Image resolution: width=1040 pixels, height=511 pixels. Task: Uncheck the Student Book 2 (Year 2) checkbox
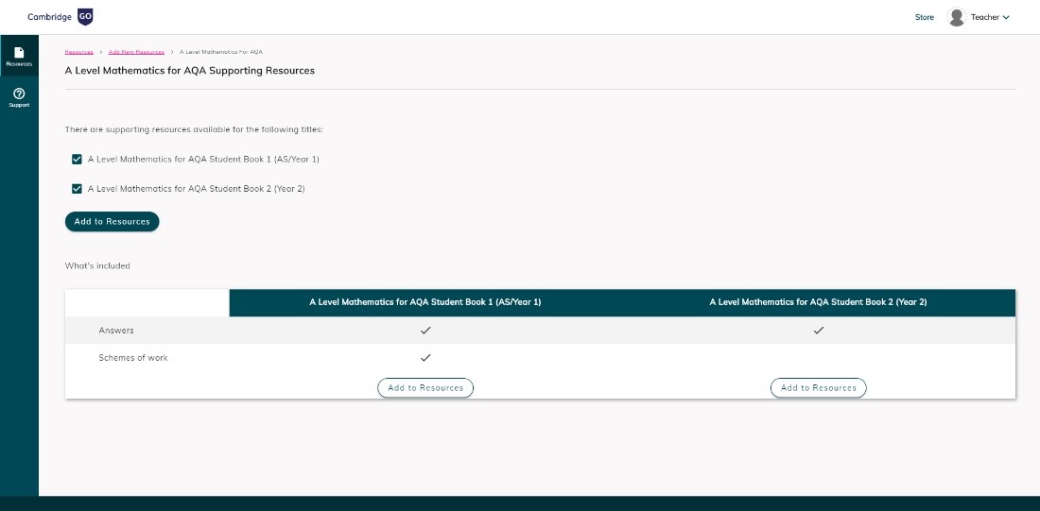click(78, 189)
